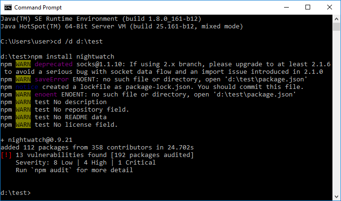Click the 'npm install nightwatch' command text
341x201 pixels.
(73, 57)
